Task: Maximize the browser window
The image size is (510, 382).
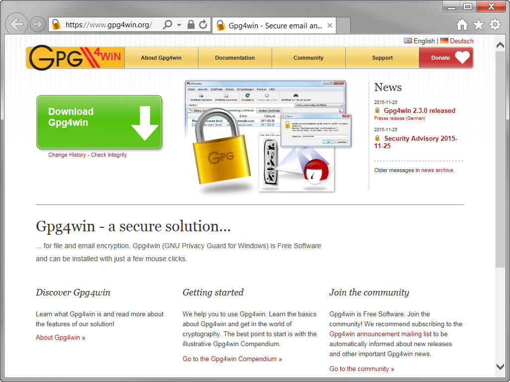Action: coord(468,6)
